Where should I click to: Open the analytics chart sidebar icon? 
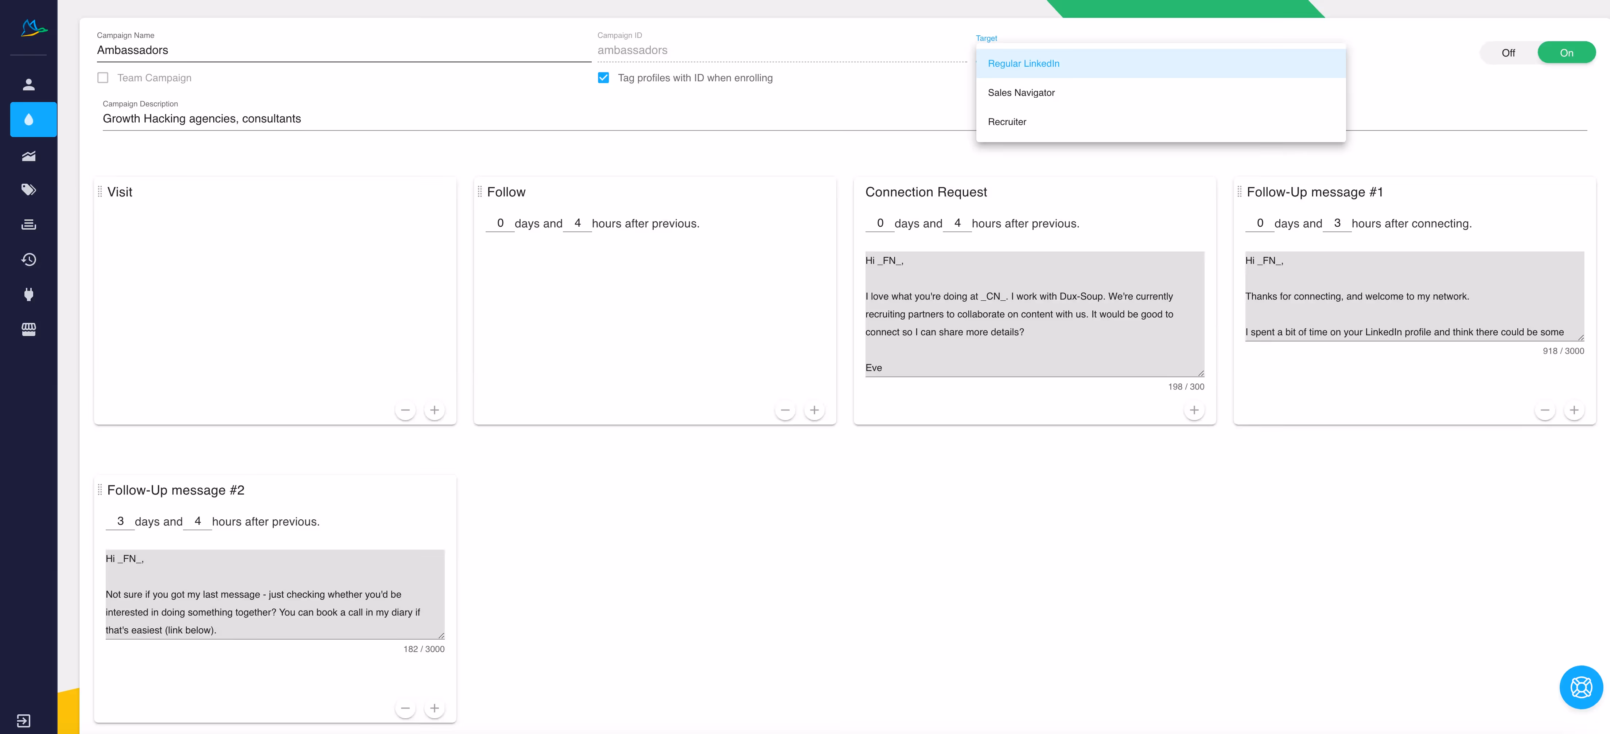point(29,156)
